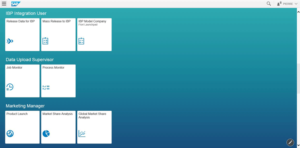Select the Data Upload Supervisor group heading
This screenshot has width=300, height=148.
(30, 60)
